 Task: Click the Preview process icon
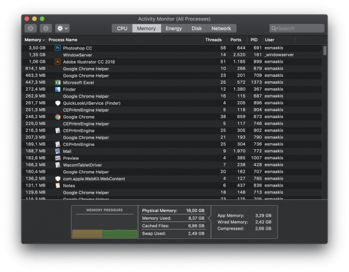click(58, 158)
